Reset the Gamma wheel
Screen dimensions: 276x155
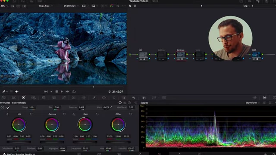(64, 114)
